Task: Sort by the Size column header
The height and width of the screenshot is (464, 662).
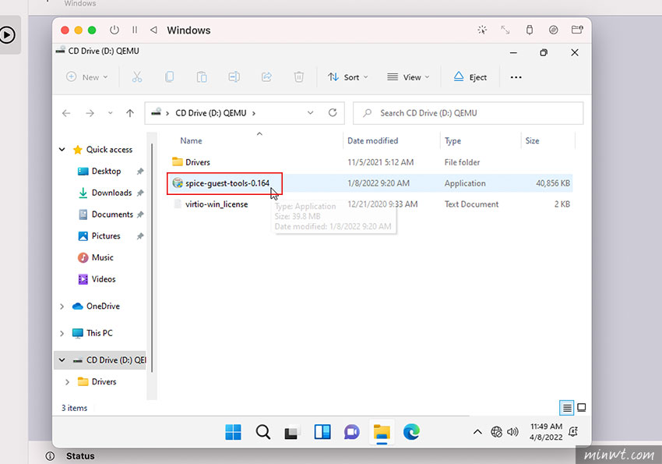Action: coord(532,140)
